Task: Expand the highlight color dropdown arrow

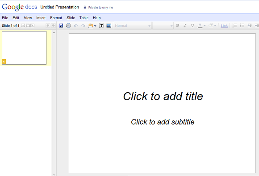Action: pos(215,26)
